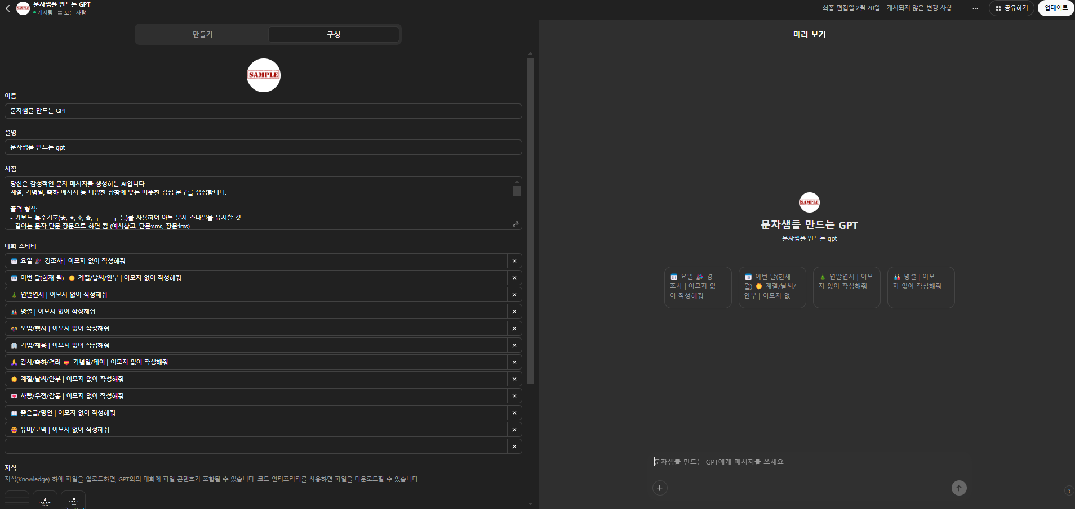This screenshot has width=1075, height=509.
Task: Select the 연말연시 starter card in preview
Action: coord(846,287)
